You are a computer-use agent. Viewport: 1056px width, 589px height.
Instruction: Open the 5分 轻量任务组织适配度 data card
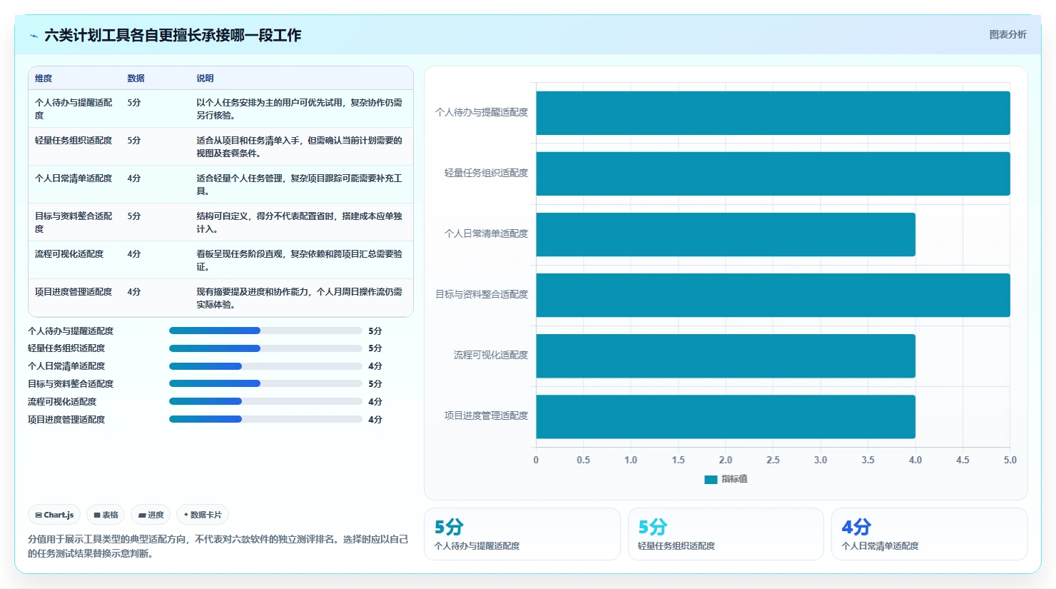tap(726, 534)
